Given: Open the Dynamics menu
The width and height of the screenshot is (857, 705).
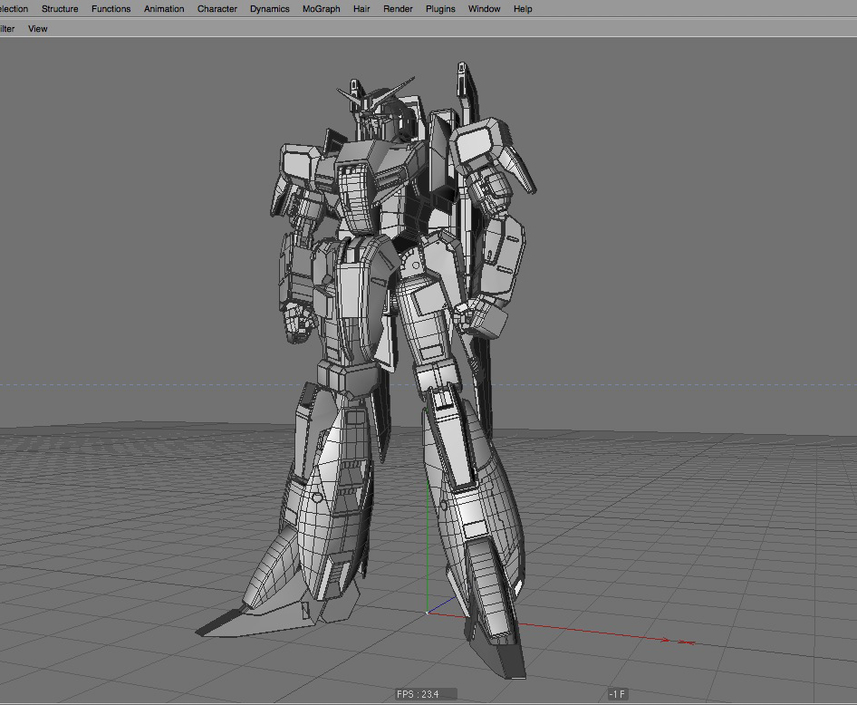Looking at the screenshot, I should 269,9.
